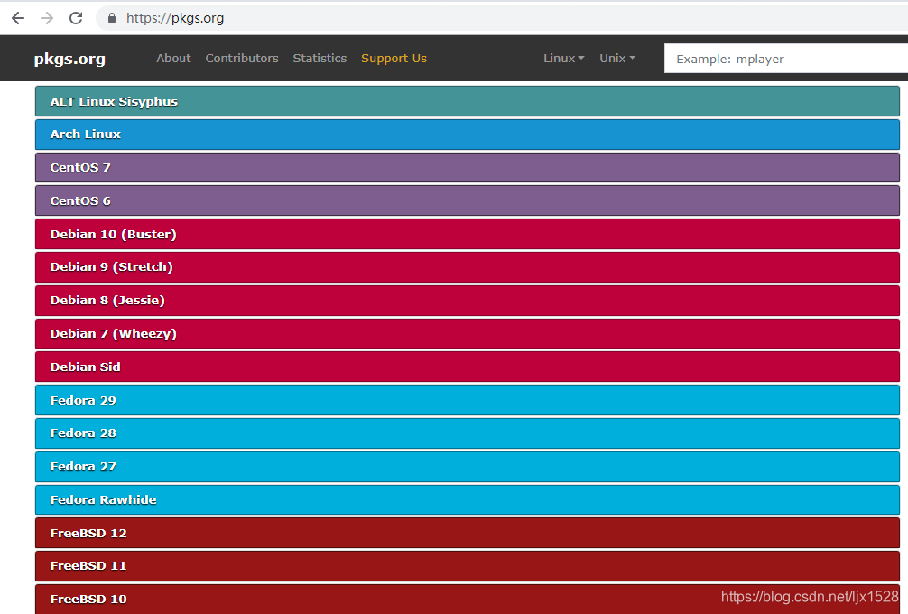Image resolution: width=908 pixels, height=614 pixels.
Task: Open the About page
Action: (x=173, y=59)
